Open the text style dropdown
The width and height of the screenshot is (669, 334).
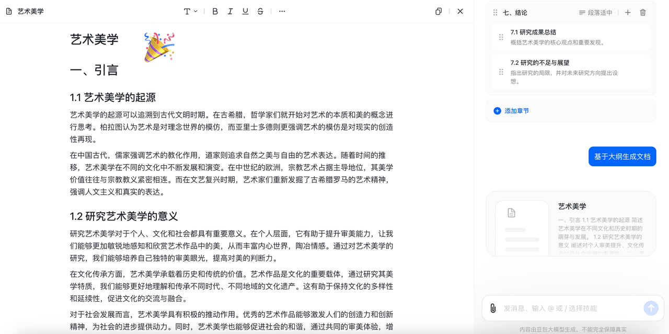[x=190, y=11]
